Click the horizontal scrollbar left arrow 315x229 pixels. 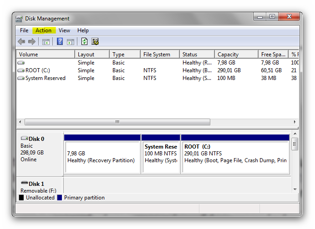click(x=20, y=122)
